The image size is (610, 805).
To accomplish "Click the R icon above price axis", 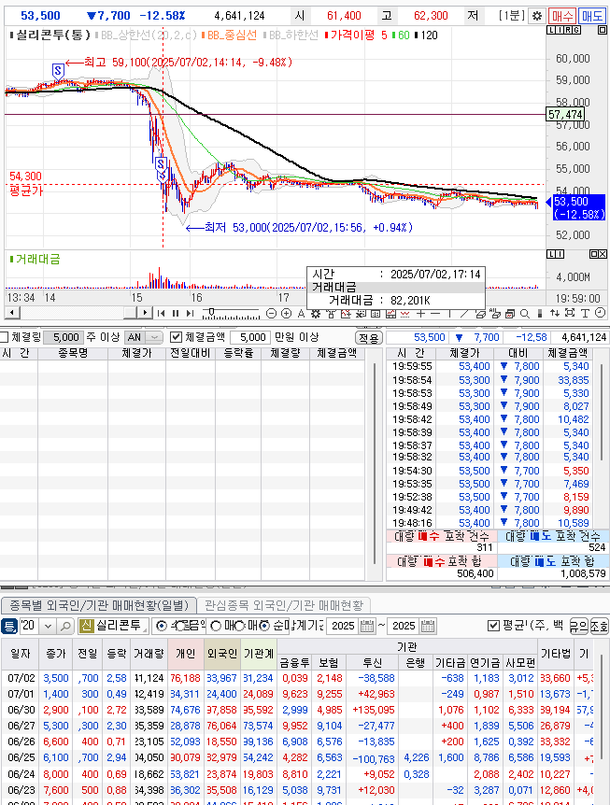I will 568,30.
